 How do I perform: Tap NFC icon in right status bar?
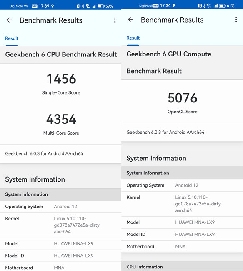coord(200,6)
